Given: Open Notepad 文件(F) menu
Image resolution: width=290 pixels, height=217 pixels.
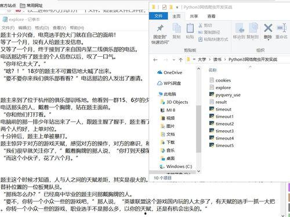Looking at the screenshot, I should [8, 28].
